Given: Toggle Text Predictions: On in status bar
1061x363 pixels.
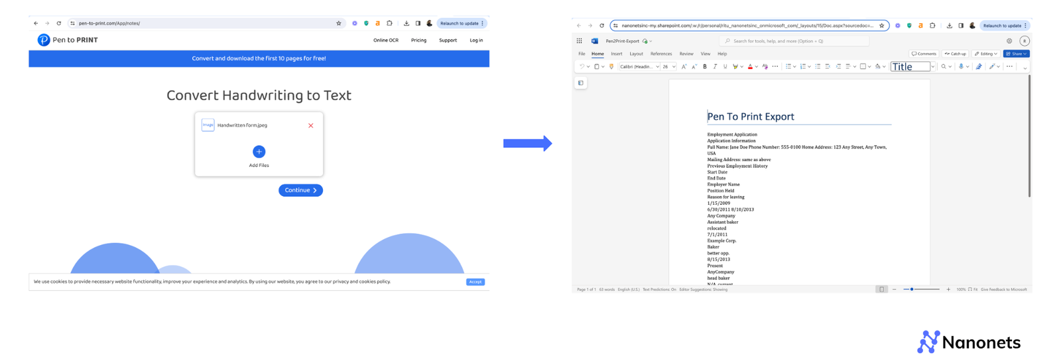Looking at the screenshot, I should [x=659, y=289].
